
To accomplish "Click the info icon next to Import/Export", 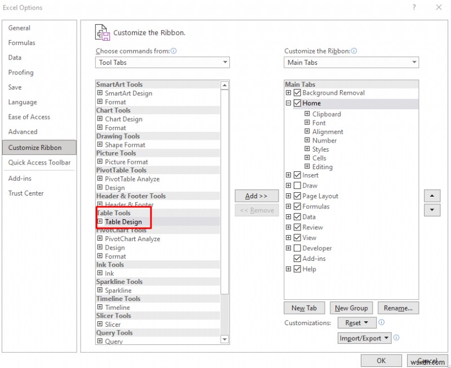I will [396, 338].
